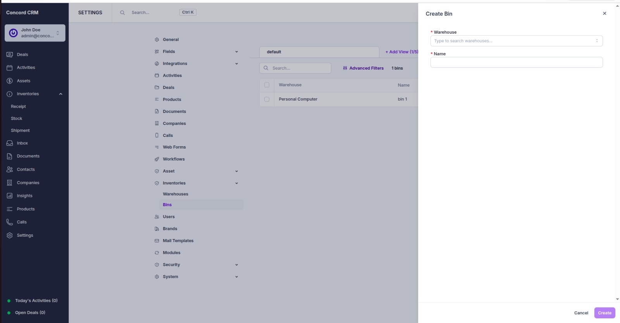Screen dimensions: 620x323
Task: Open Calls via the phone icon
Action: point(10,222)
